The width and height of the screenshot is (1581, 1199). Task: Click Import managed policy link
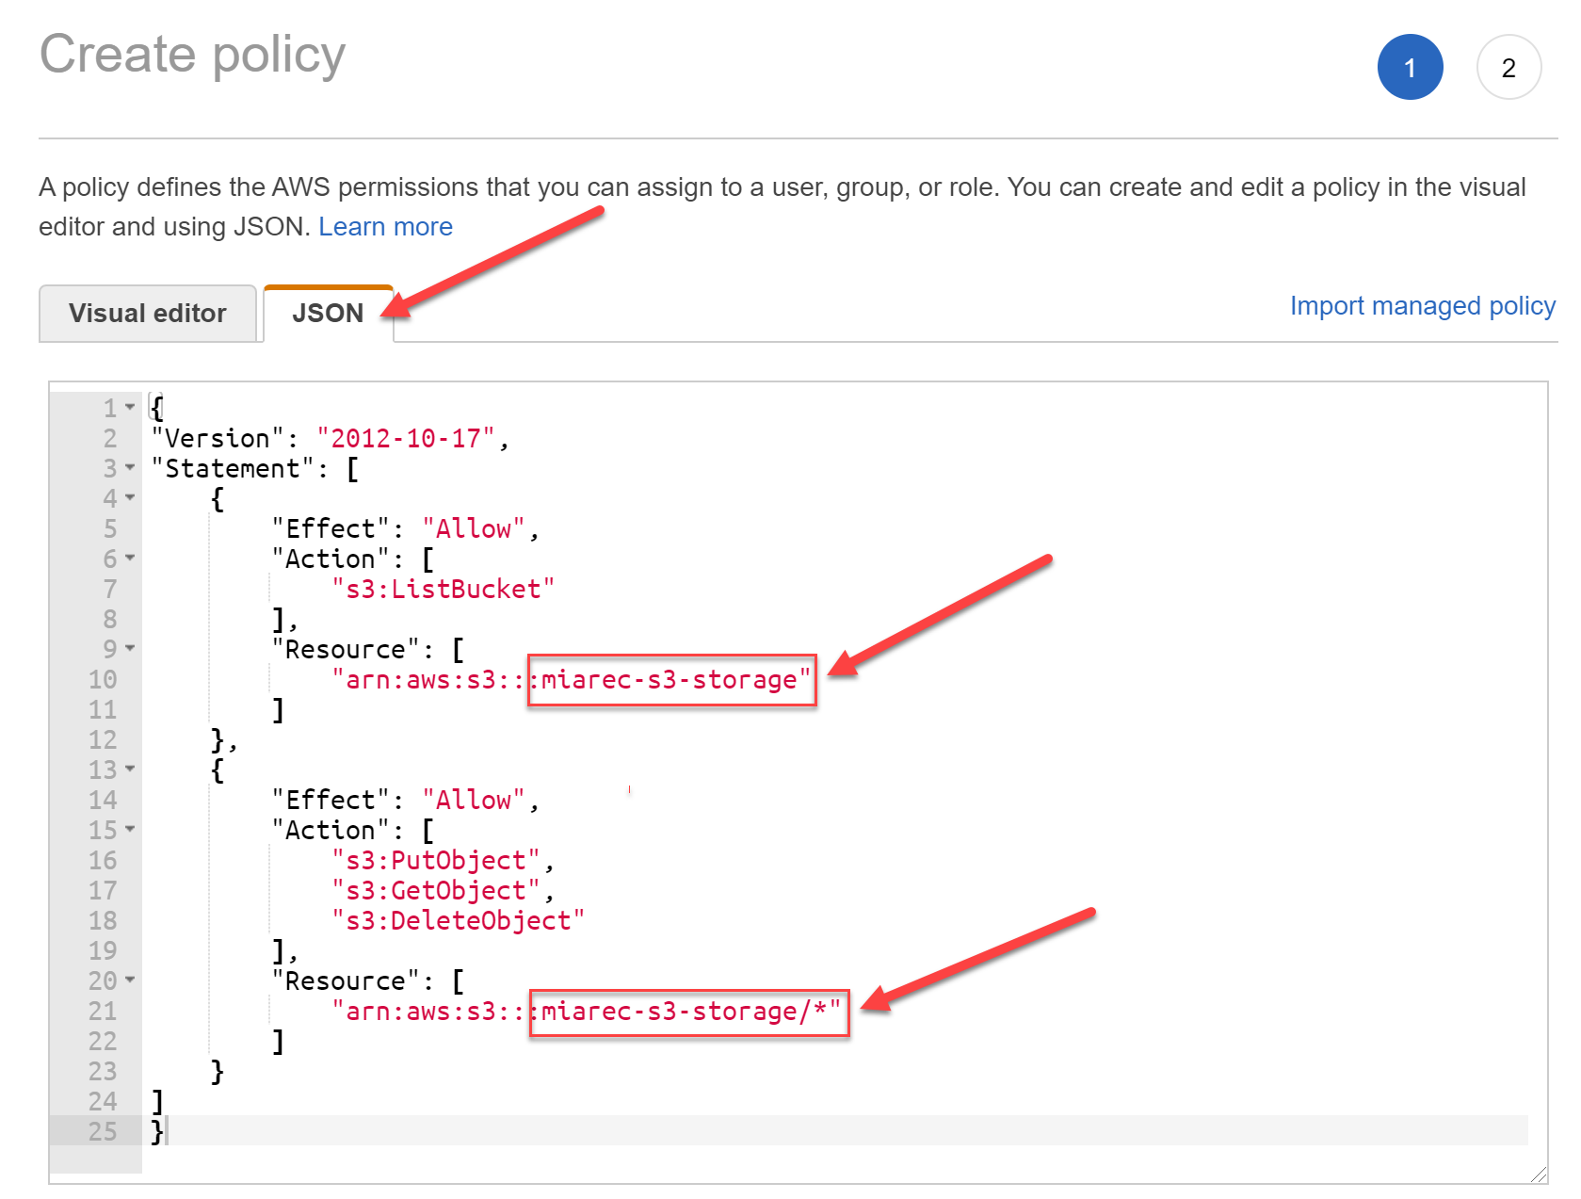coord(1422,306)
